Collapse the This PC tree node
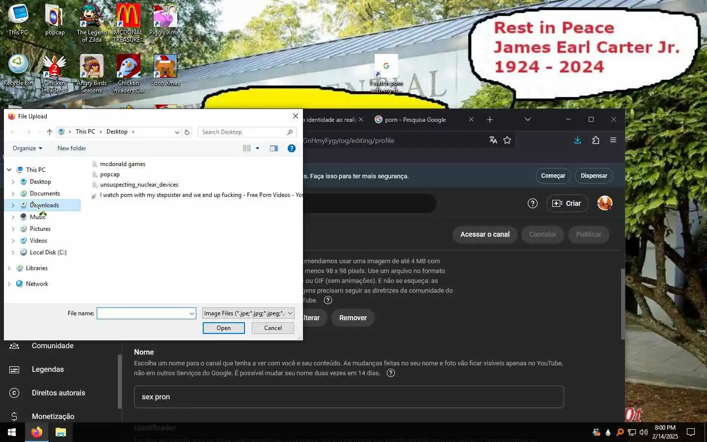This screenshot has height=442, width=707. [x=9, y=170]
